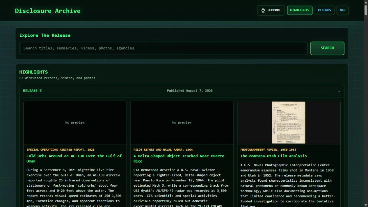This screenshot has height=207, width=368.
Task: Click the Cold Orbs summary paragraph
Action: [74, 188]
